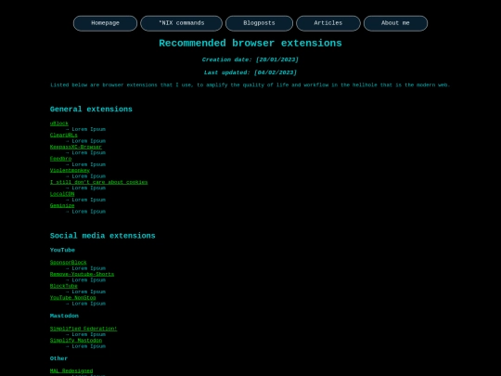Click the 'Mastodon' subheading

[64, 316]
